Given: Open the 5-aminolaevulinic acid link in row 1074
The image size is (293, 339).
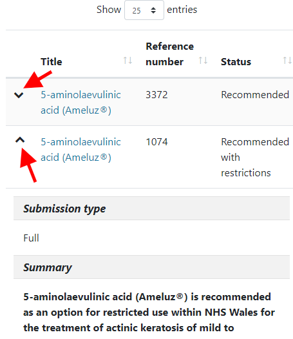Looking at the screenshot, I should tap(80, 150).
